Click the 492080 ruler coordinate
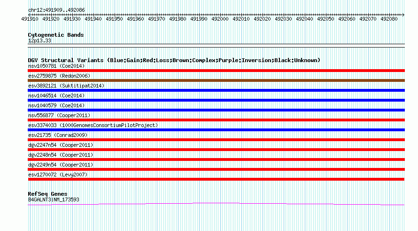The width and height of the screenshot is (418, 231). (x=389, y=19)
